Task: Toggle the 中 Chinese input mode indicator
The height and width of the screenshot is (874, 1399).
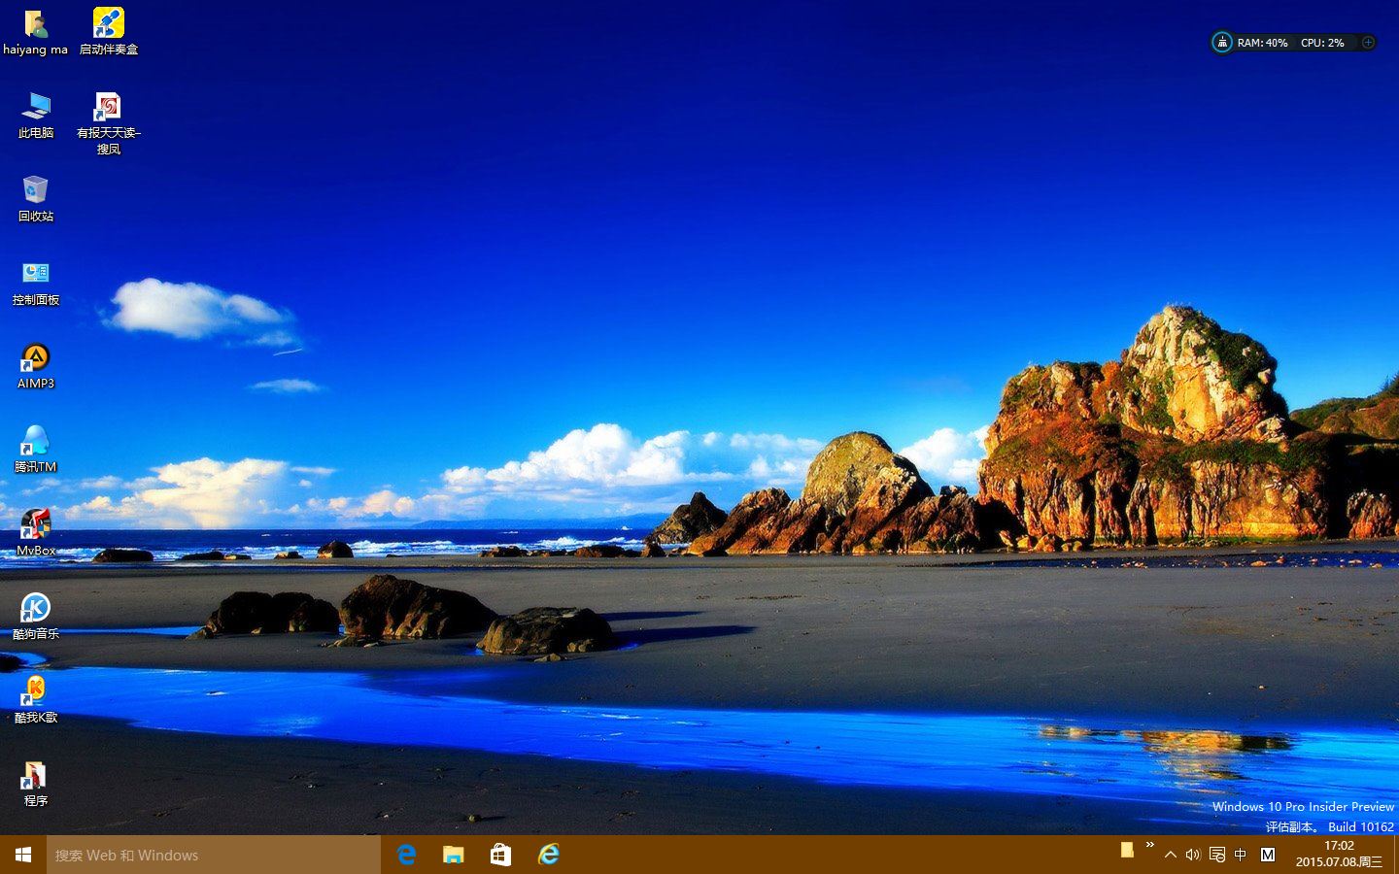Action: (1241, 855)
